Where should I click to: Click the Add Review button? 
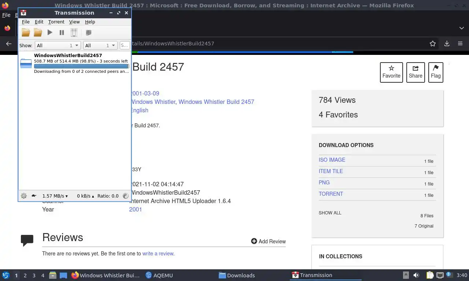pyautogui.click(x=268, y=241)
